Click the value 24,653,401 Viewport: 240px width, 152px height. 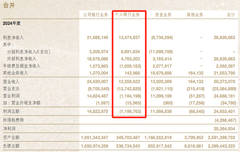[225, 111]
